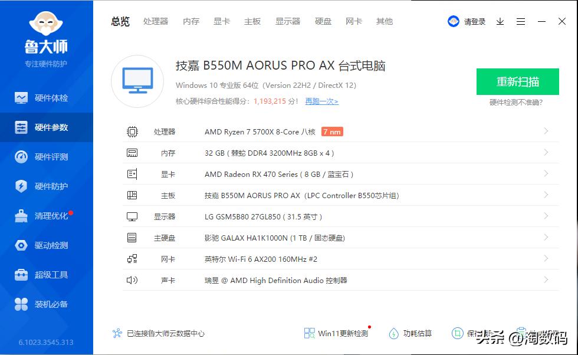Open 清理优化 with the red notification dot

point(47,215)
